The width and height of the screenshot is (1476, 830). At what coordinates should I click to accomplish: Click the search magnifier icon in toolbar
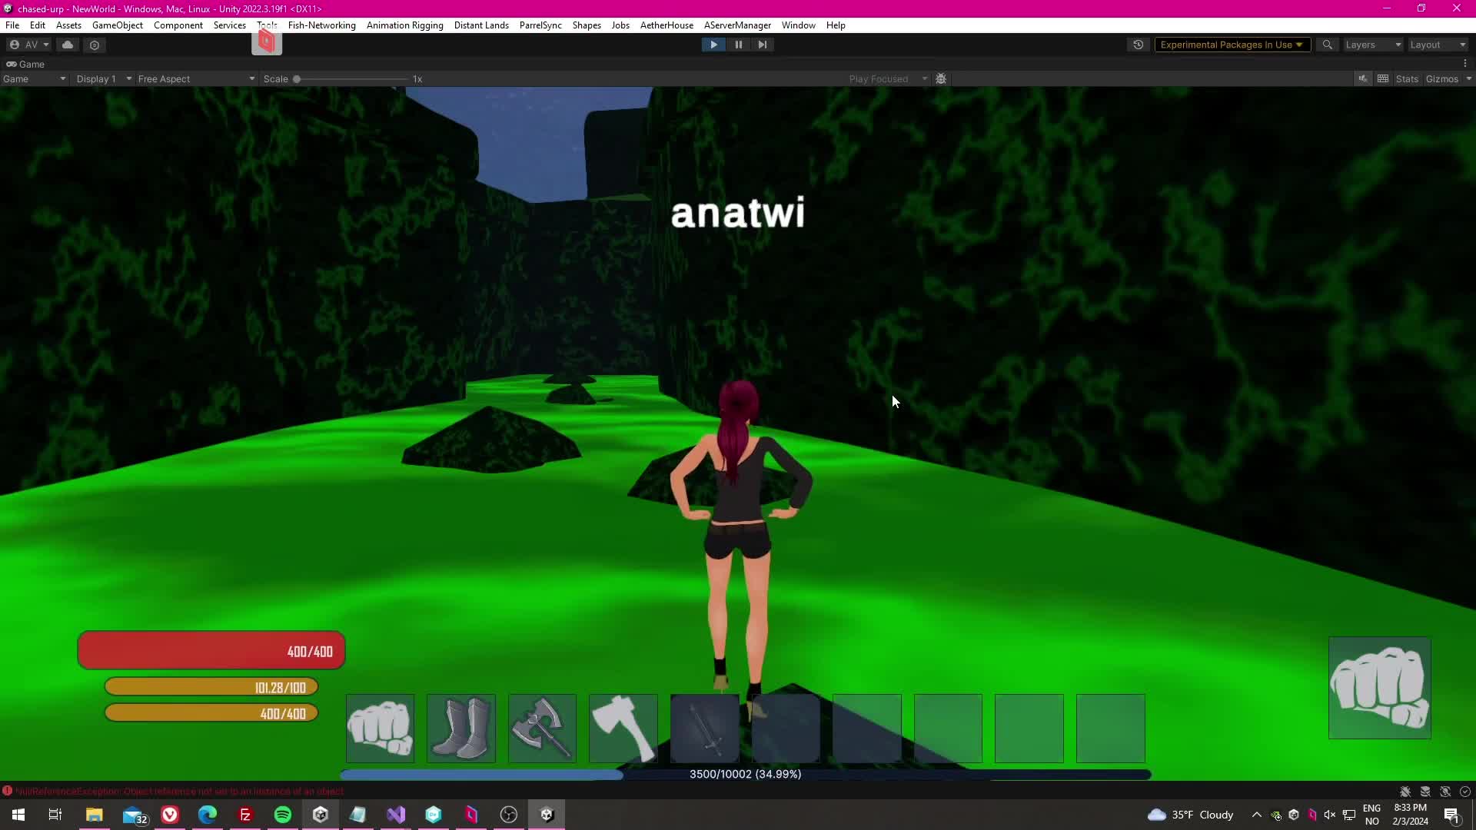(1327, 45)
